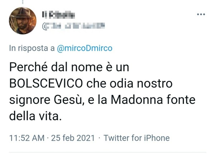
Task: Click the author's profile avatar photo
Action: (23, 21)
